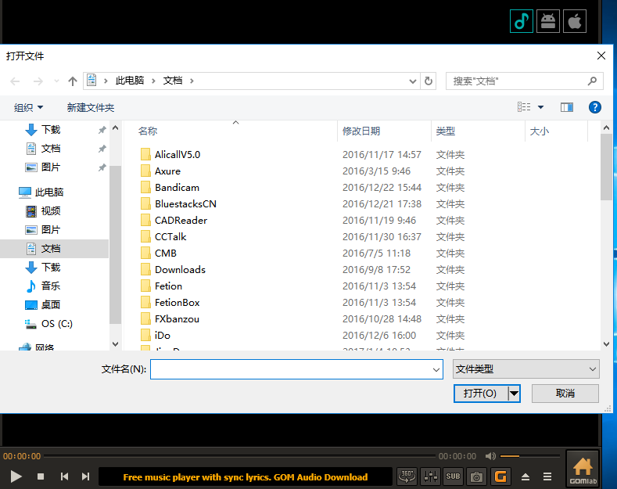Expand the 文件类型 file type dropdown
617x489 pixels.
point(526,369)
